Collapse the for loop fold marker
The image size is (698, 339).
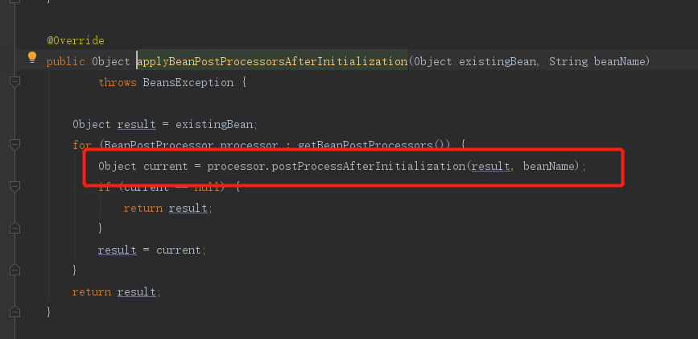click(x=14, y=145)
